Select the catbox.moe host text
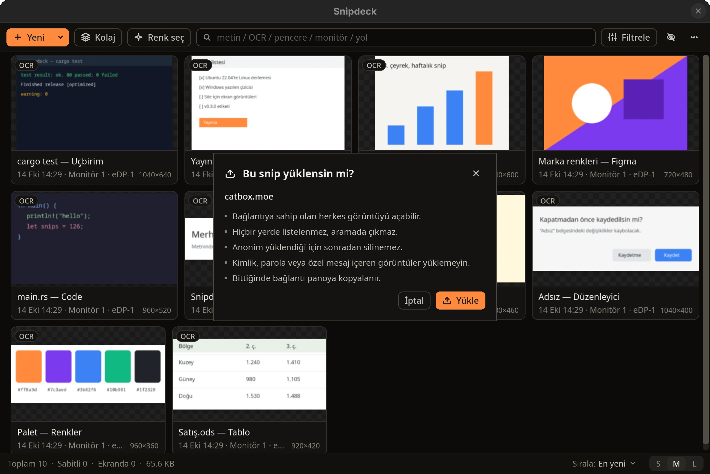 point(249,196)
